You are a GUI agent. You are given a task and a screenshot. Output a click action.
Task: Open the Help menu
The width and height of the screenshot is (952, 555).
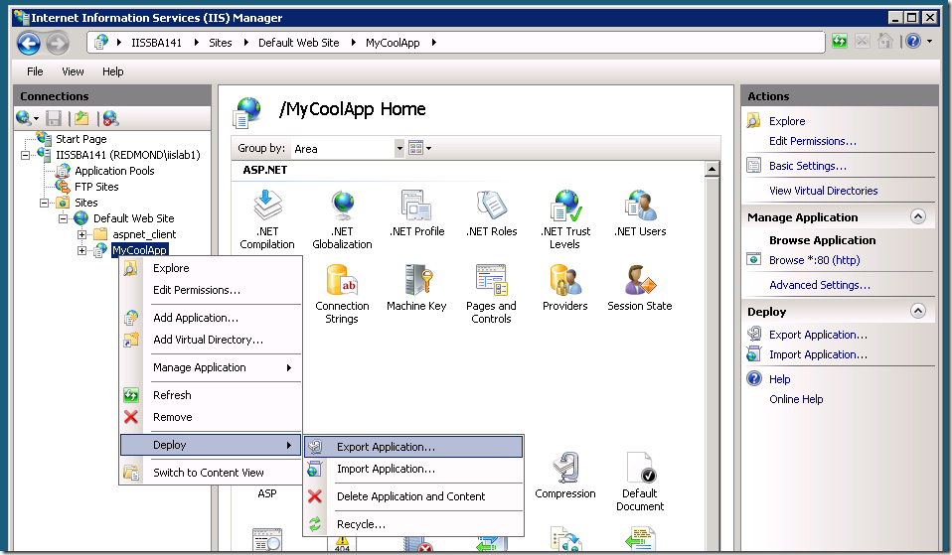point(113,71)
